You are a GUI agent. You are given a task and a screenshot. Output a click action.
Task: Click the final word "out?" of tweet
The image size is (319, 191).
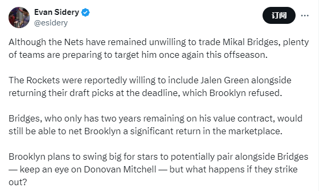coord(18,182)
